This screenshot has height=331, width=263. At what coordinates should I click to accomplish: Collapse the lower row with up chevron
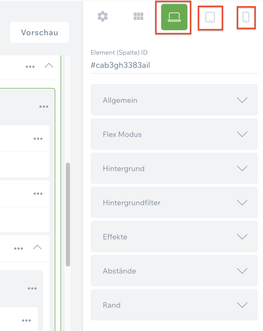click(x=37, y=247)
